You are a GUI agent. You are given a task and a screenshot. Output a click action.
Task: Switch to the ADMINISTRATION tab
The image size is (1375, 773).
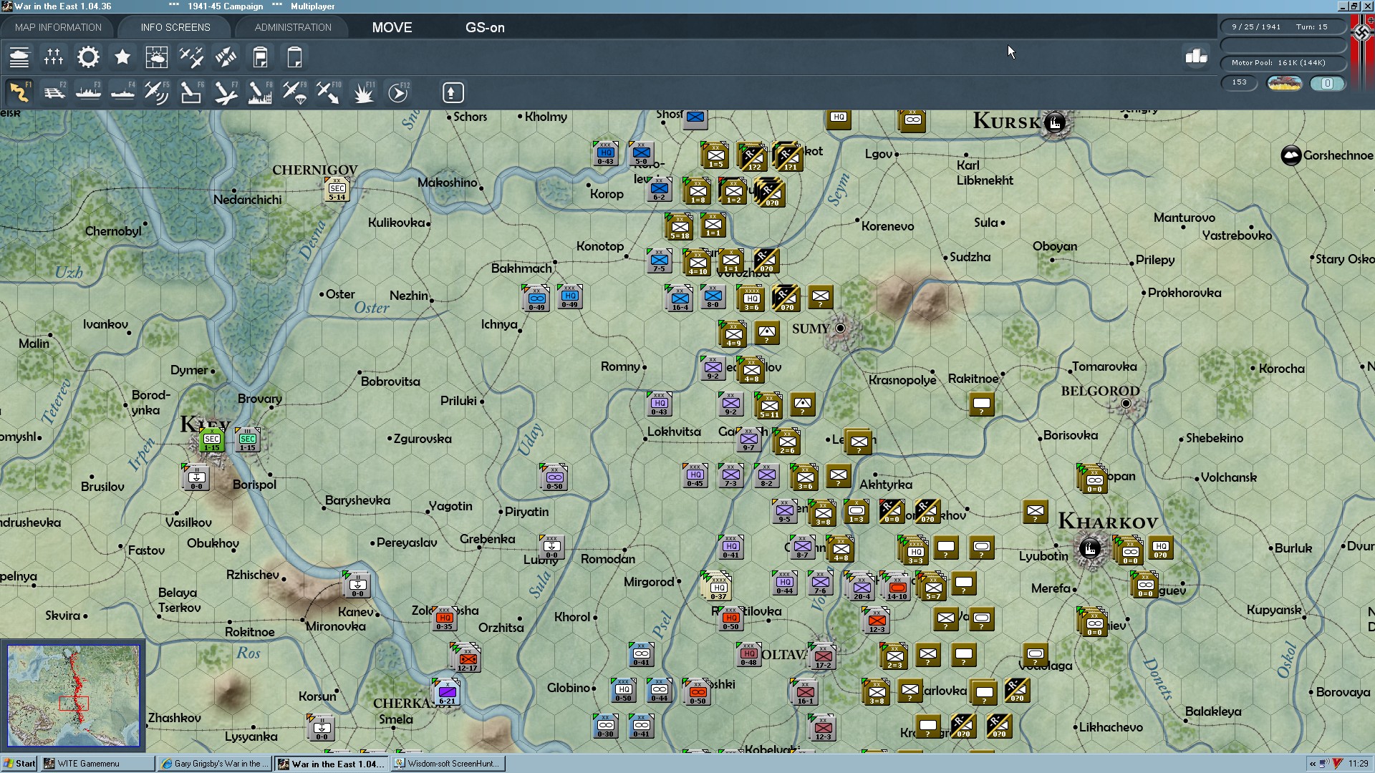293,27
